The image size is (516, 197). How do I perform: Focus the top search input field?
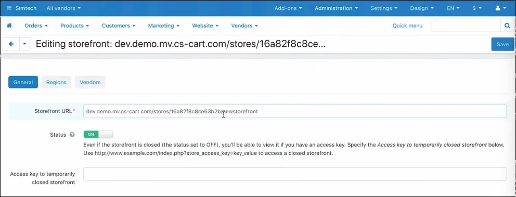[x=466, y=25]
